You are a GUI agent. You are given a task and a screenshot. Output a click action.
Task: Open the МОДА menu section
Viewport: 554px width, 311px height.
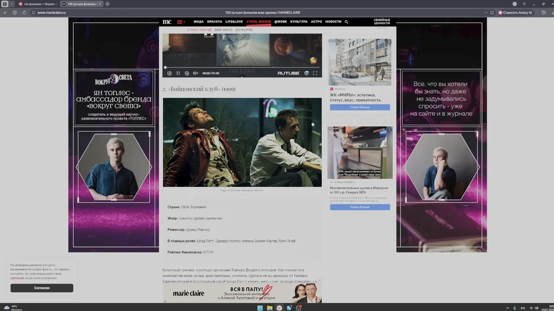click(x=199, y=22)
